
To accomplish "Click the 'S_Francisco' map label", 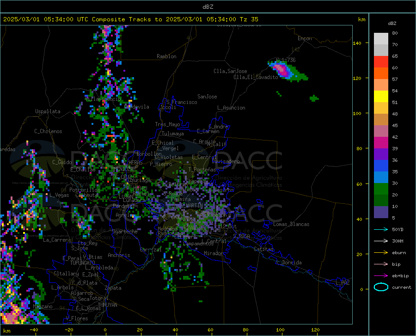I will coord(182,102).
